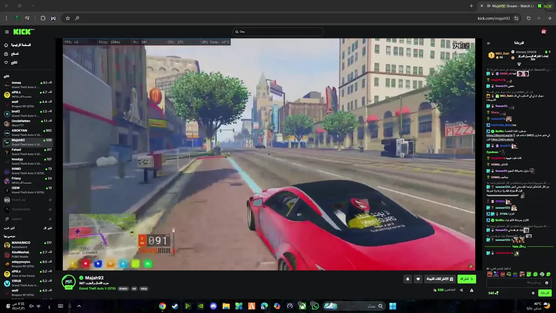The height and width of the screenshot is (313, 556).
Task: Insert the rightmost green Kick emote
Action: pos(549,274)
